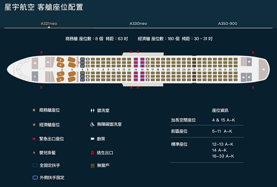Click the page title 星宇航空 客艙座位配置
277x187 pixels.
tap(44, 7)
